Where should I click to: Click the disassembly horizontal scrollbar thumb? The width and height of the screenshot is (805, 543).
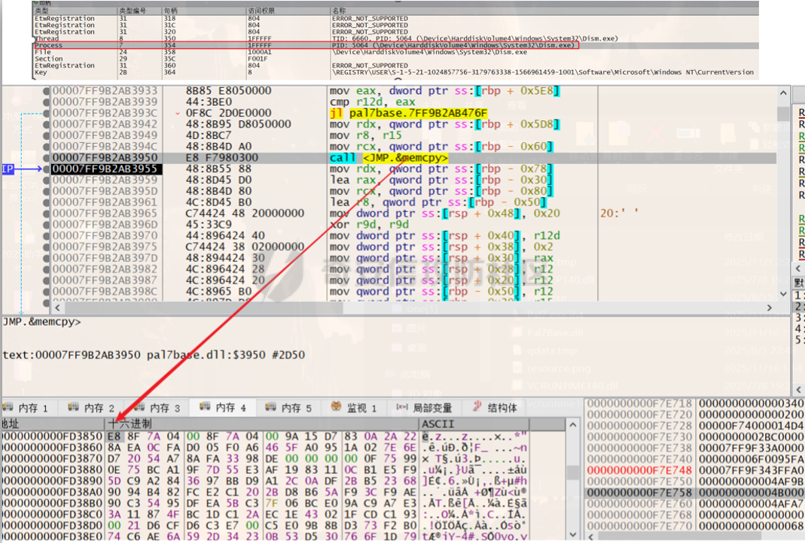pos(204,308)
